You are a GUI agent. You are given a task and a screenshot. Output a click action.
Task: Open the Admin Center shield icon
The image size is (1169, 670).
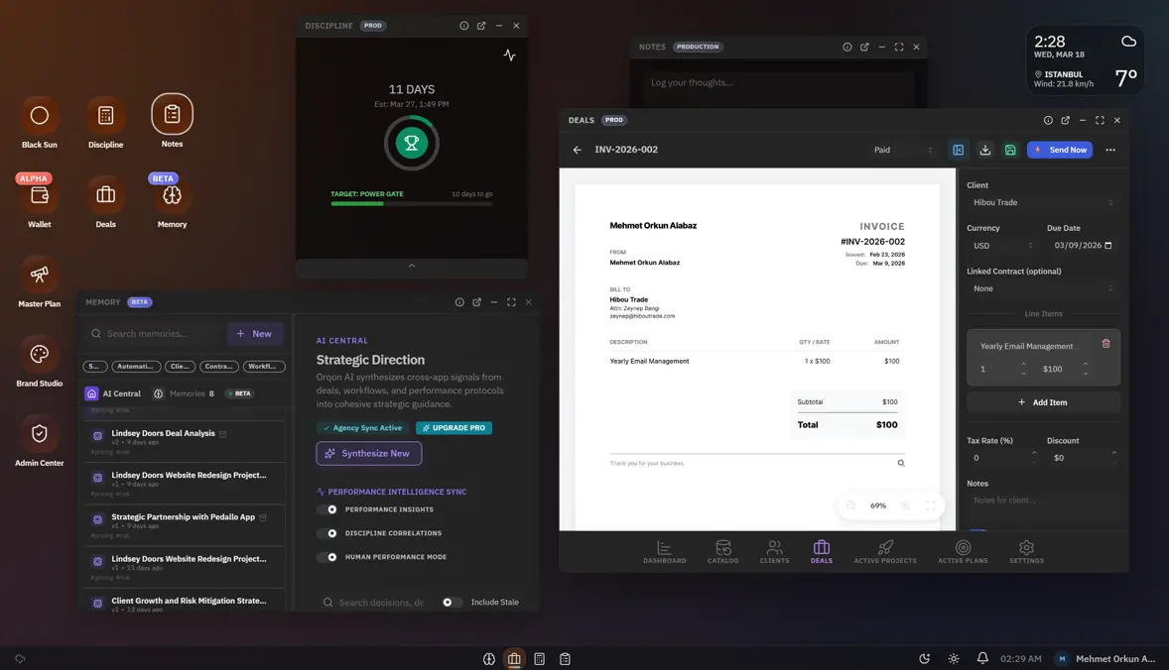[39, 434]
